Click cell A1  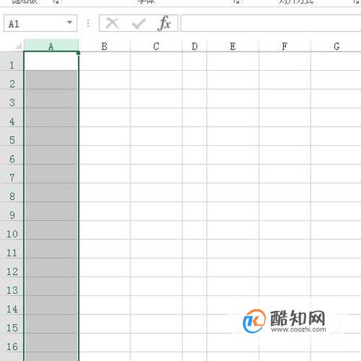(51, 61)
